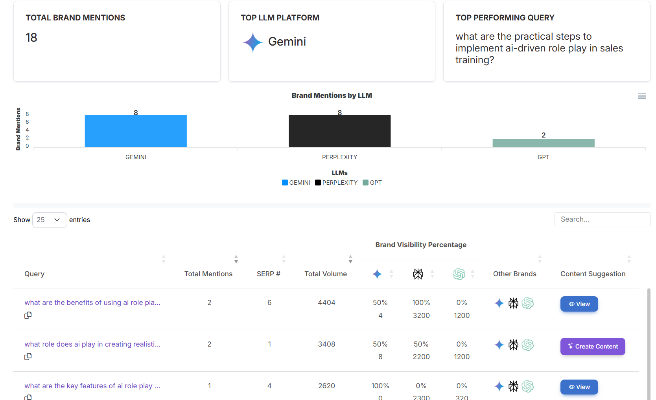Sort table by Total Volume column
This screenshot has width=656, height=400.
coord(350,259)
